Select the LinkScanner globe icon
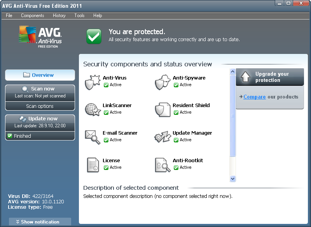Image resolution: width=311 pixels, height=227 pixels. (x=93, y=110)
